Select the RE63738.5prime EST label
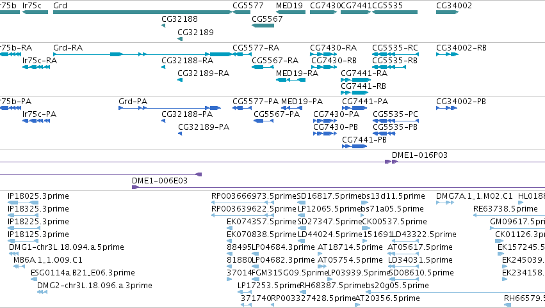 [x=505, y=209]
